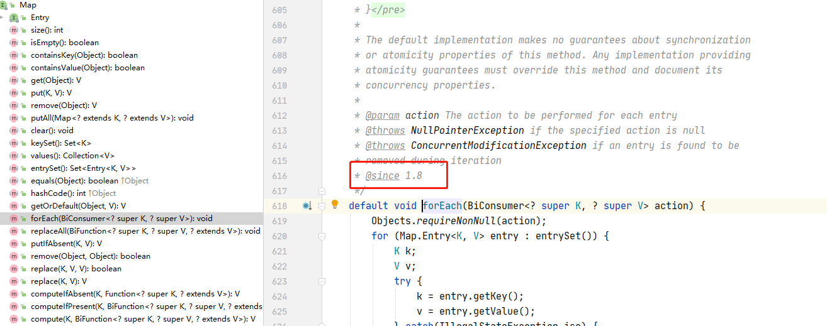Click the method icon beside hashCode(): int
This screenshot has width=827, height=326.
click(x=14, y=193)
